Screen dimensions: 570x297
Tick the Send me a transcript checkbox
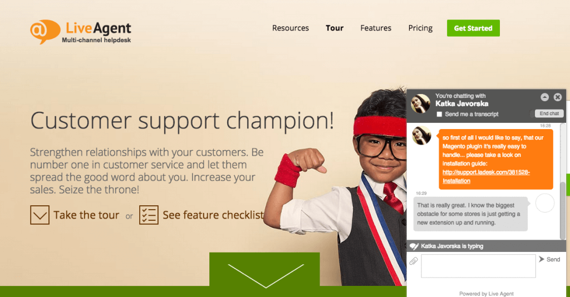pos(439,114)
